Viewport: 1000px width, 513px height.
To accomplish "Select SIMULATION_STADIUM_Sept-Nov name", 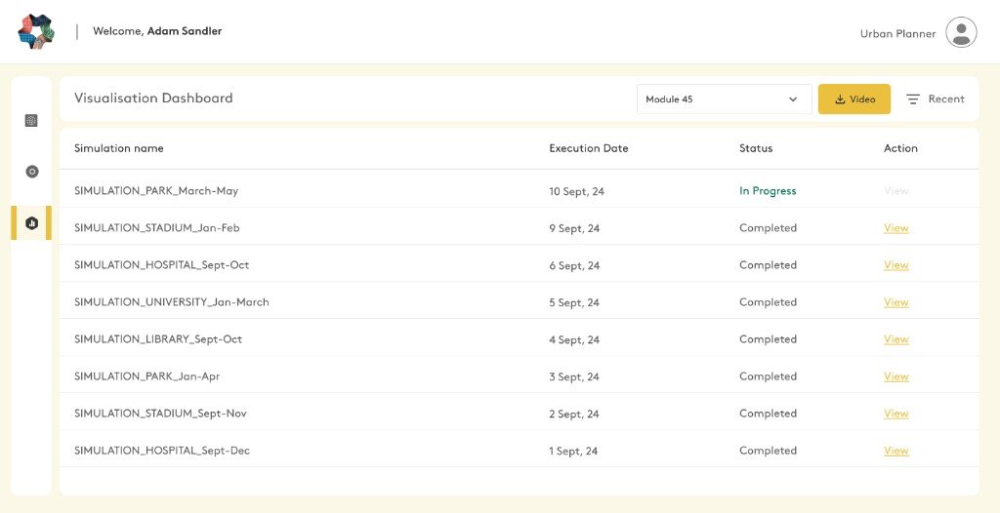I will click(x=160, y=413).
